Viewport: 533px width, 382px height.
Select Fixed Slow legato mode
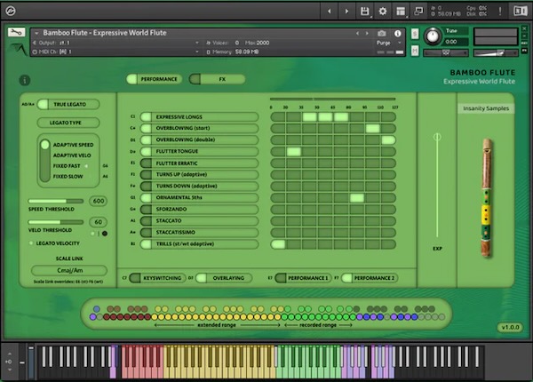68,177
